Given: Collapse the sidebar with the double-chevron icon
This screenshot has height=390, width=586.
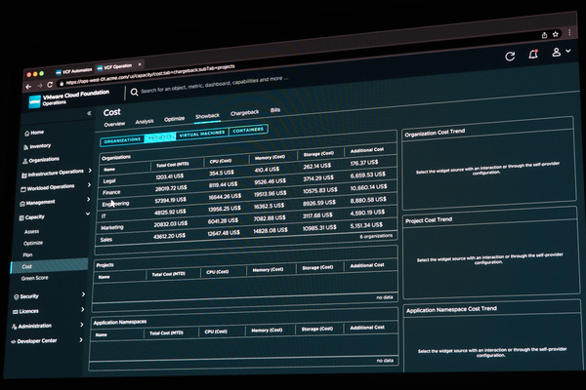Looking at the screenshot, I should pyautogui.click(x=89, y=113).
